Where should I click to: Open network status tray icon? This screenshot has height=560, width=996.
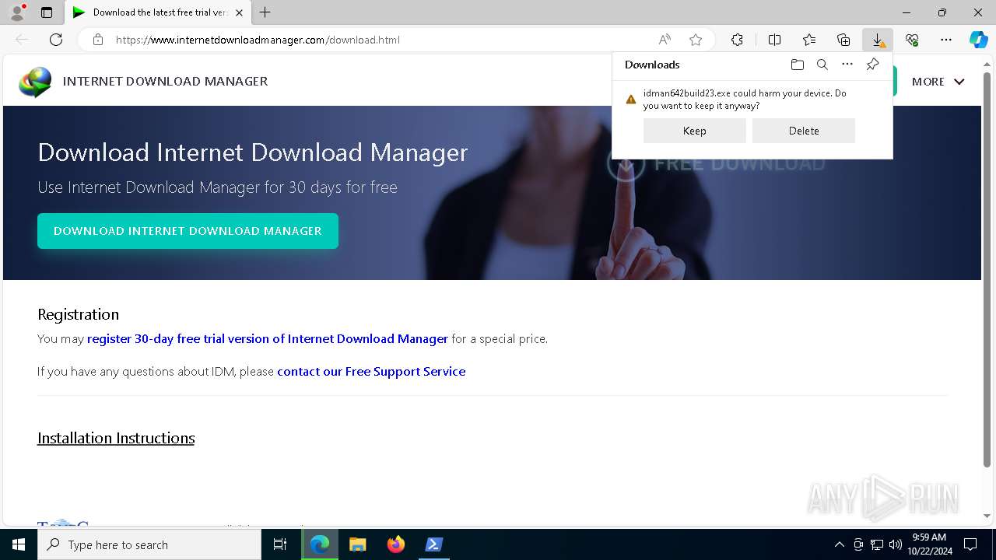[876, 544]
